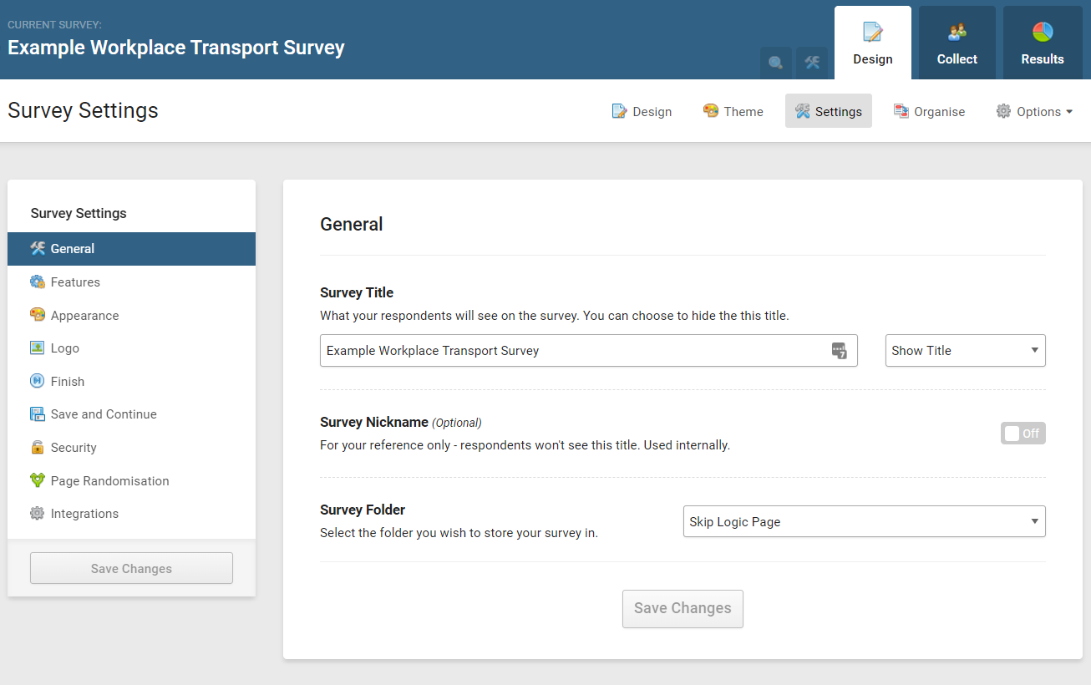Go to the Theme section

(x=733, y=111)
